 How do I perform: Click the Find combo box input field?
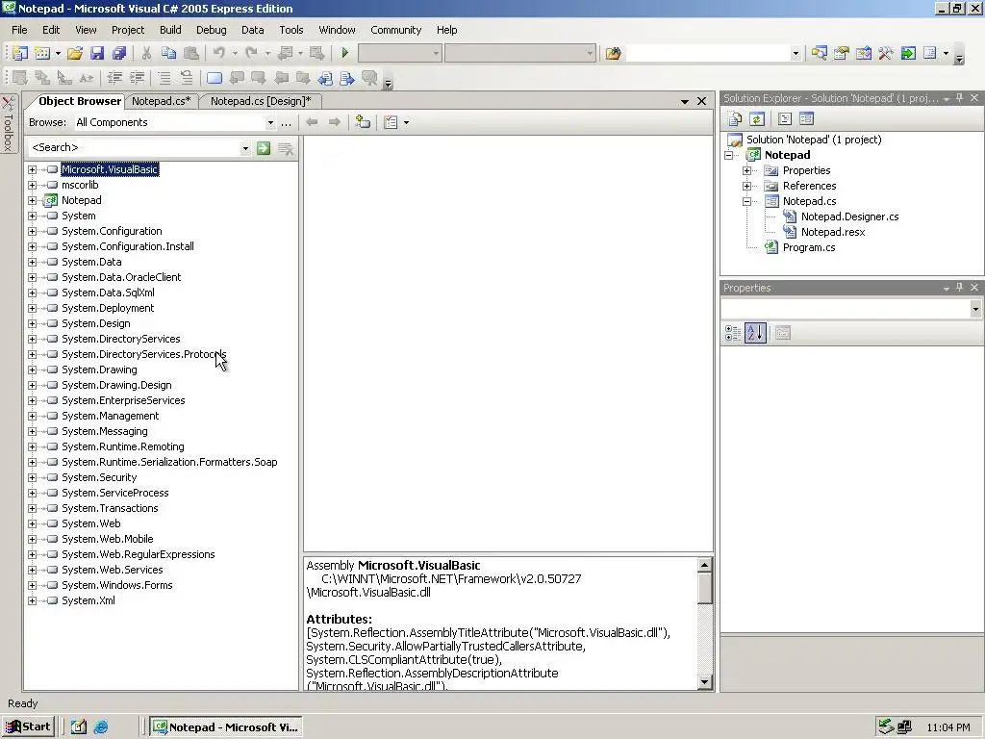(x=707, y=54)
